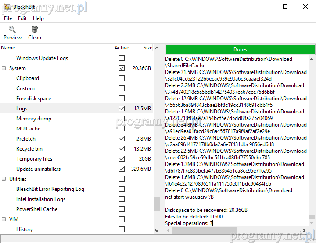Click the Size column header

click(147, 48)
